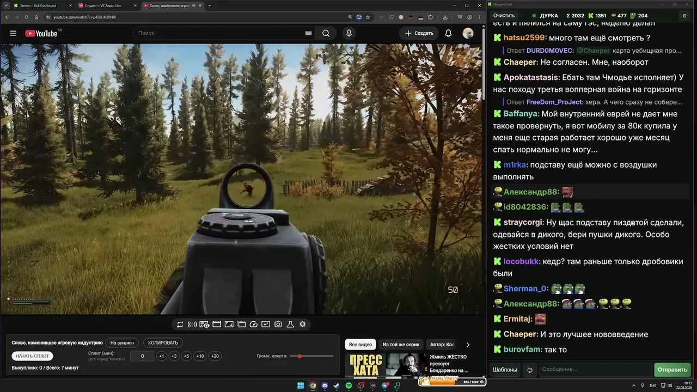Add +3 minutes to split
This screenshot has width=697, height=392.
[174, 356]
